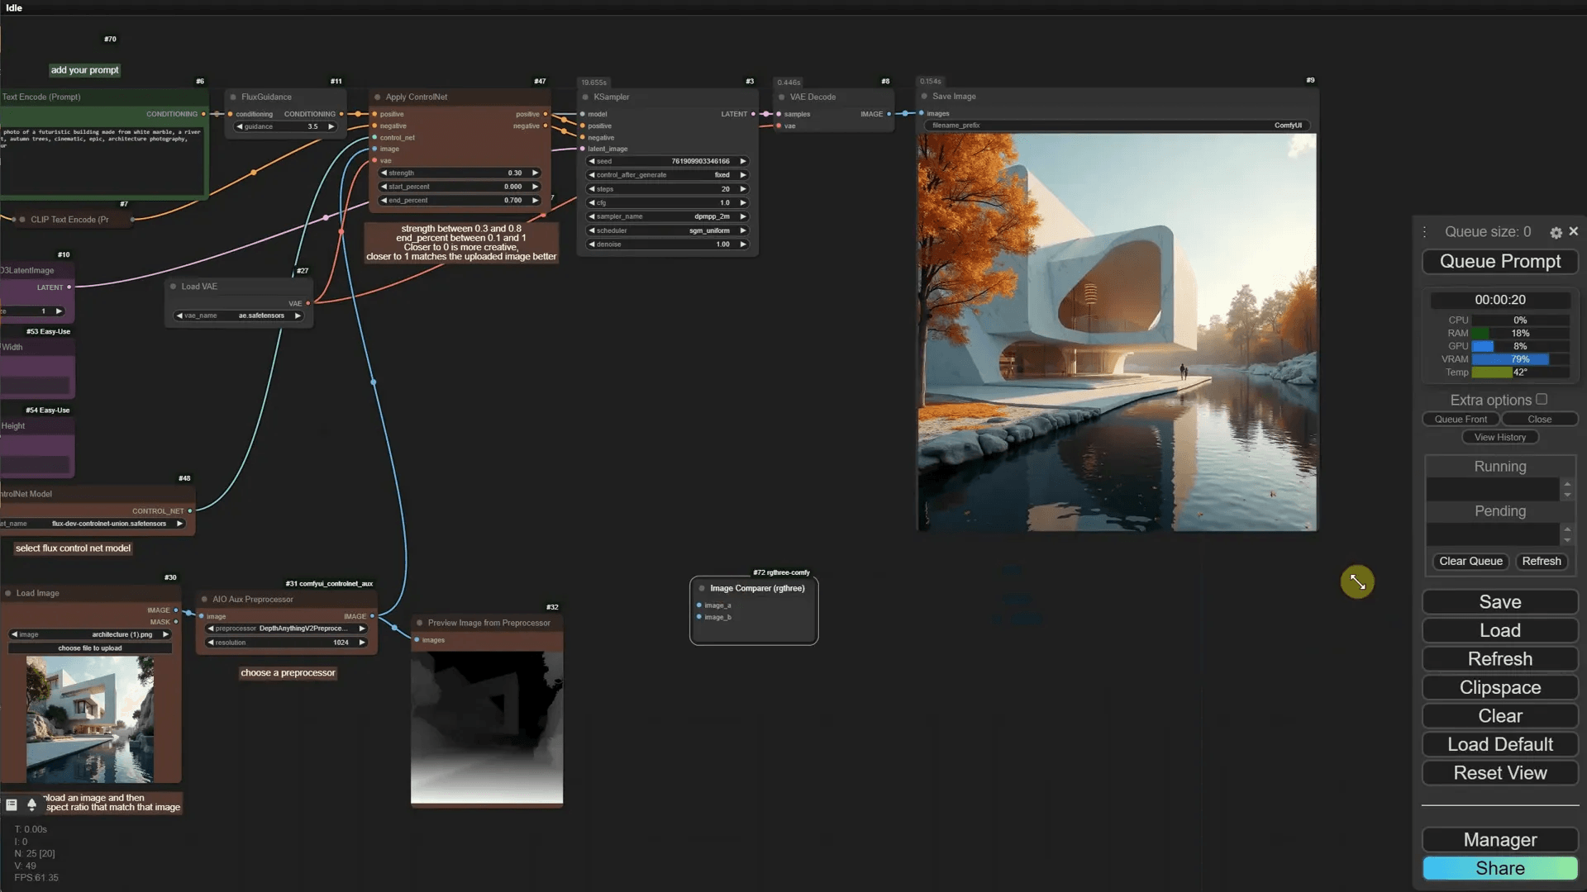The image size is (1587, 892).
Task: Click the collapse dot on Image Comparer node
Action: (702, 589)
